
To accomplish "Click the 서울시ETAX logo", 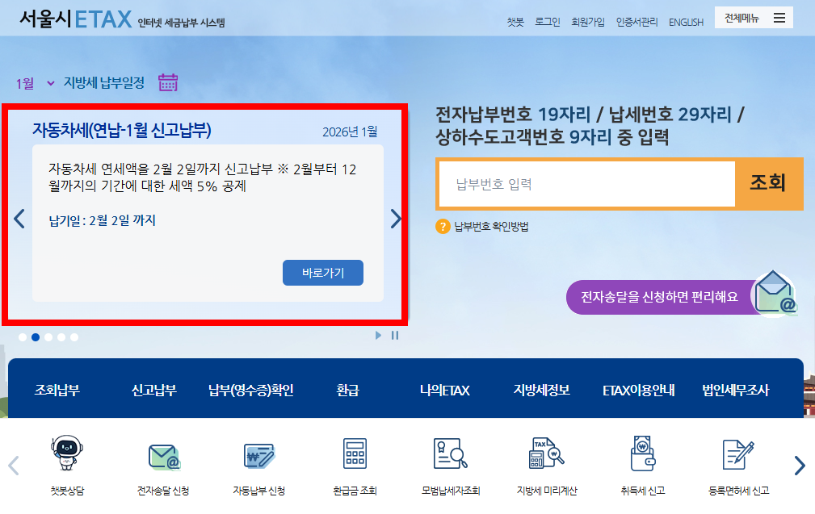I will (x=76, y=19).
